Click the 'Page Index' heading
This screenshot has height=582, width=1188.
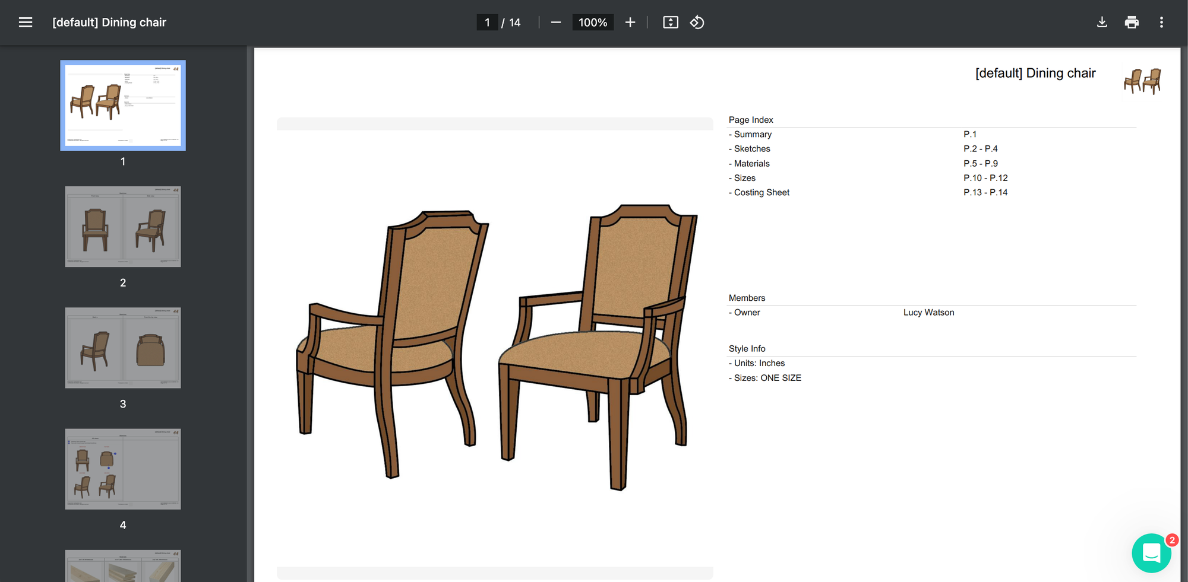[751, 120]
